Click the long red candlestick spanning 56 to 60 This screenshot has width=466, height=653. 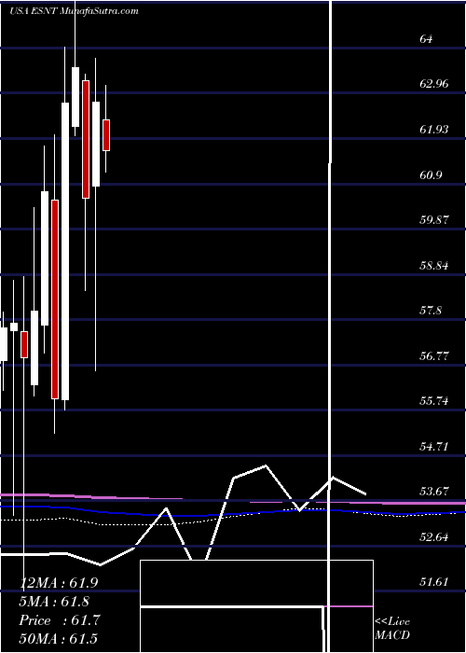pyautogui.click(x=55, y=299)
